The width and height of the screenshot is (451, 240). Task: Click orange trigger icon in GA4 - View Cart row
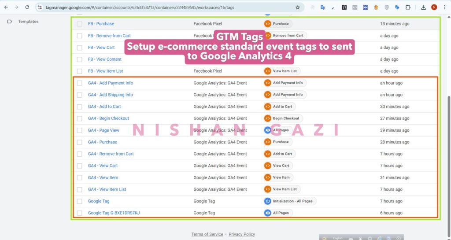click(267, 166)
